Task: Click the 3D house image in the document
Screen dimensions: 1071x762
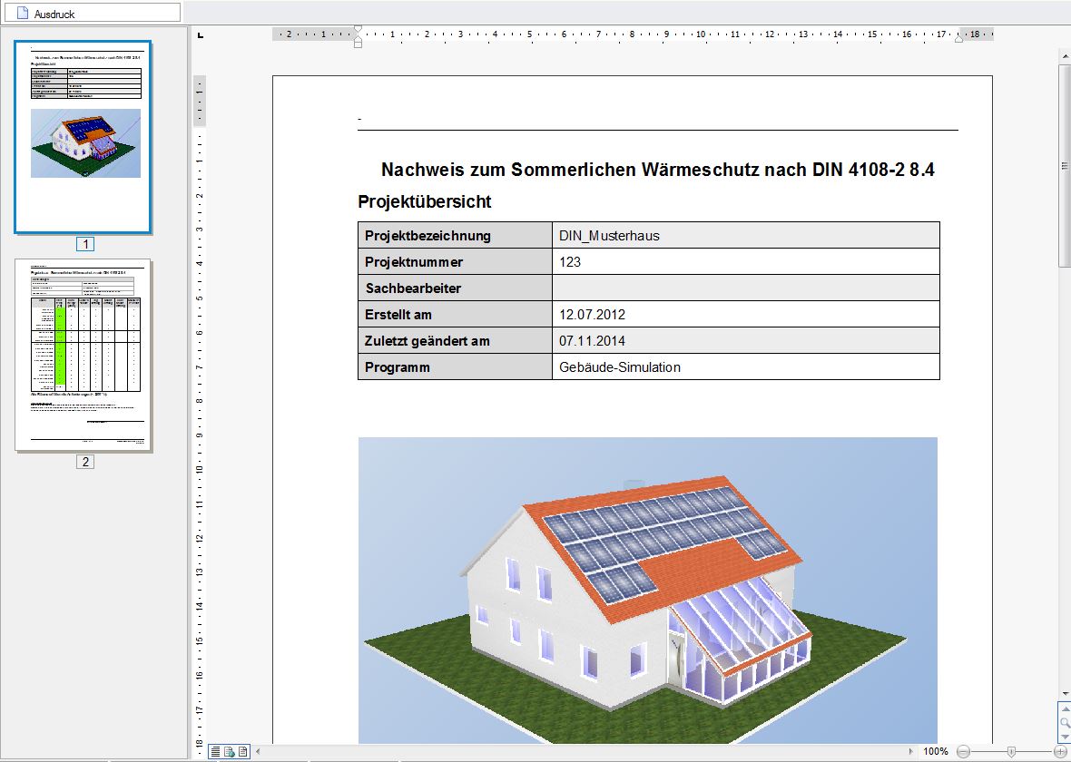Action: (x=647, y=590)
